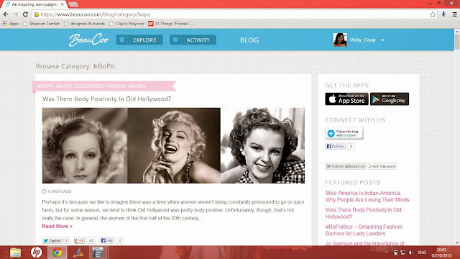Open the Clip to Polyvore bookmark
The image size is (460, 259).
click(126, 24)
